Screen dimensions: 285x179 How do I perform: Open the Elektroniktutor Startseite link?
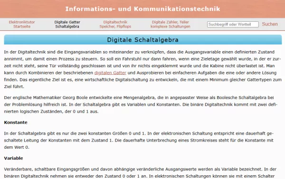pyautogui.click(x=22, y=24)
